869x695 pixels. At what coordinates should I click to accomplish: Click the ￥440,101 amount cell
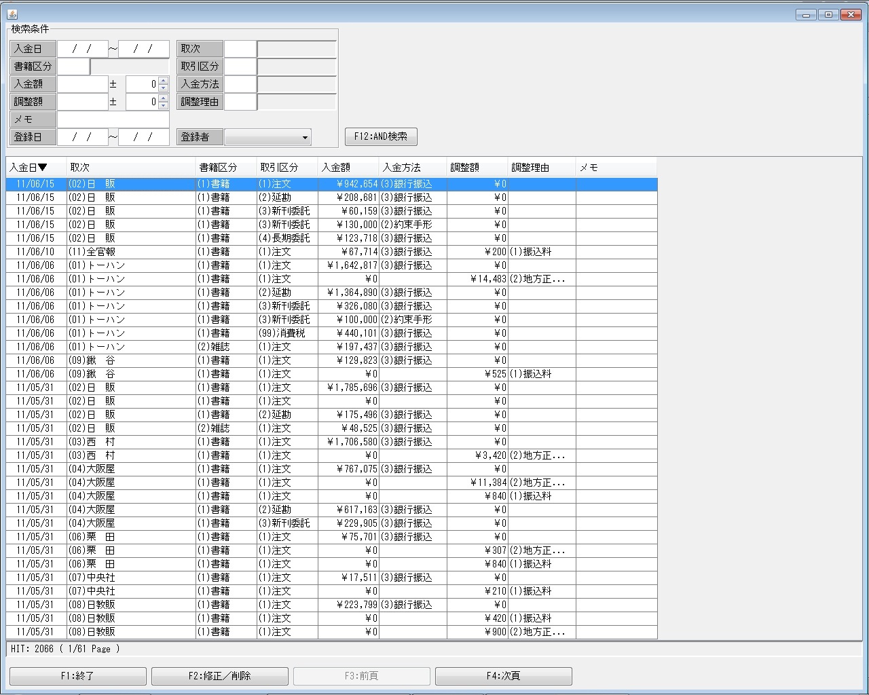348,333
